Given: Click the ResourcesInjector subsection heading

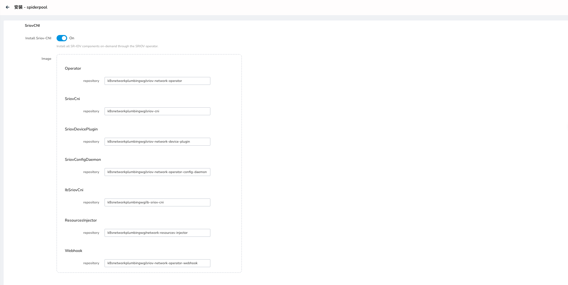Looking at the screenshot, I should [x=81, y=220].
